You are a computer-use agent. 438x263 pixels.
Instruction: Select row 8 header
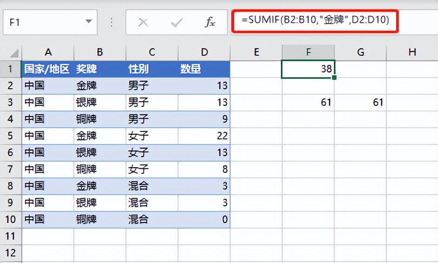click(11, 186)
